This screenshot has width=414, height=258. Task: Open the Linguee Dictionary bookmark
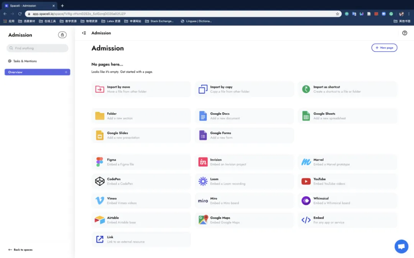coord(196,21)
